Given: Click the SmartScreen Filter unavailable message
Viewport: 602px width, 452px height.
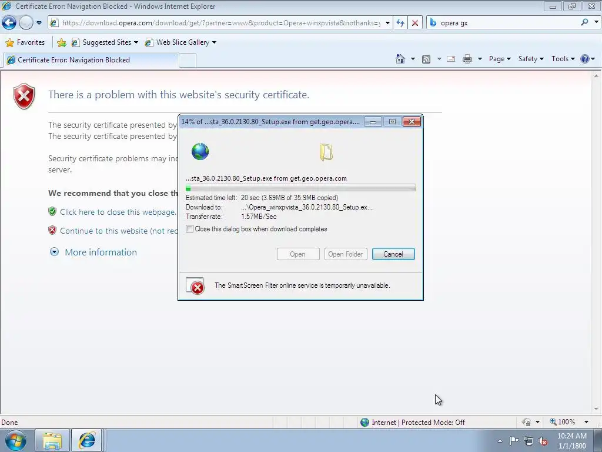Looking at the screenshot, I should pyautogui.click(x=302, y=285).
